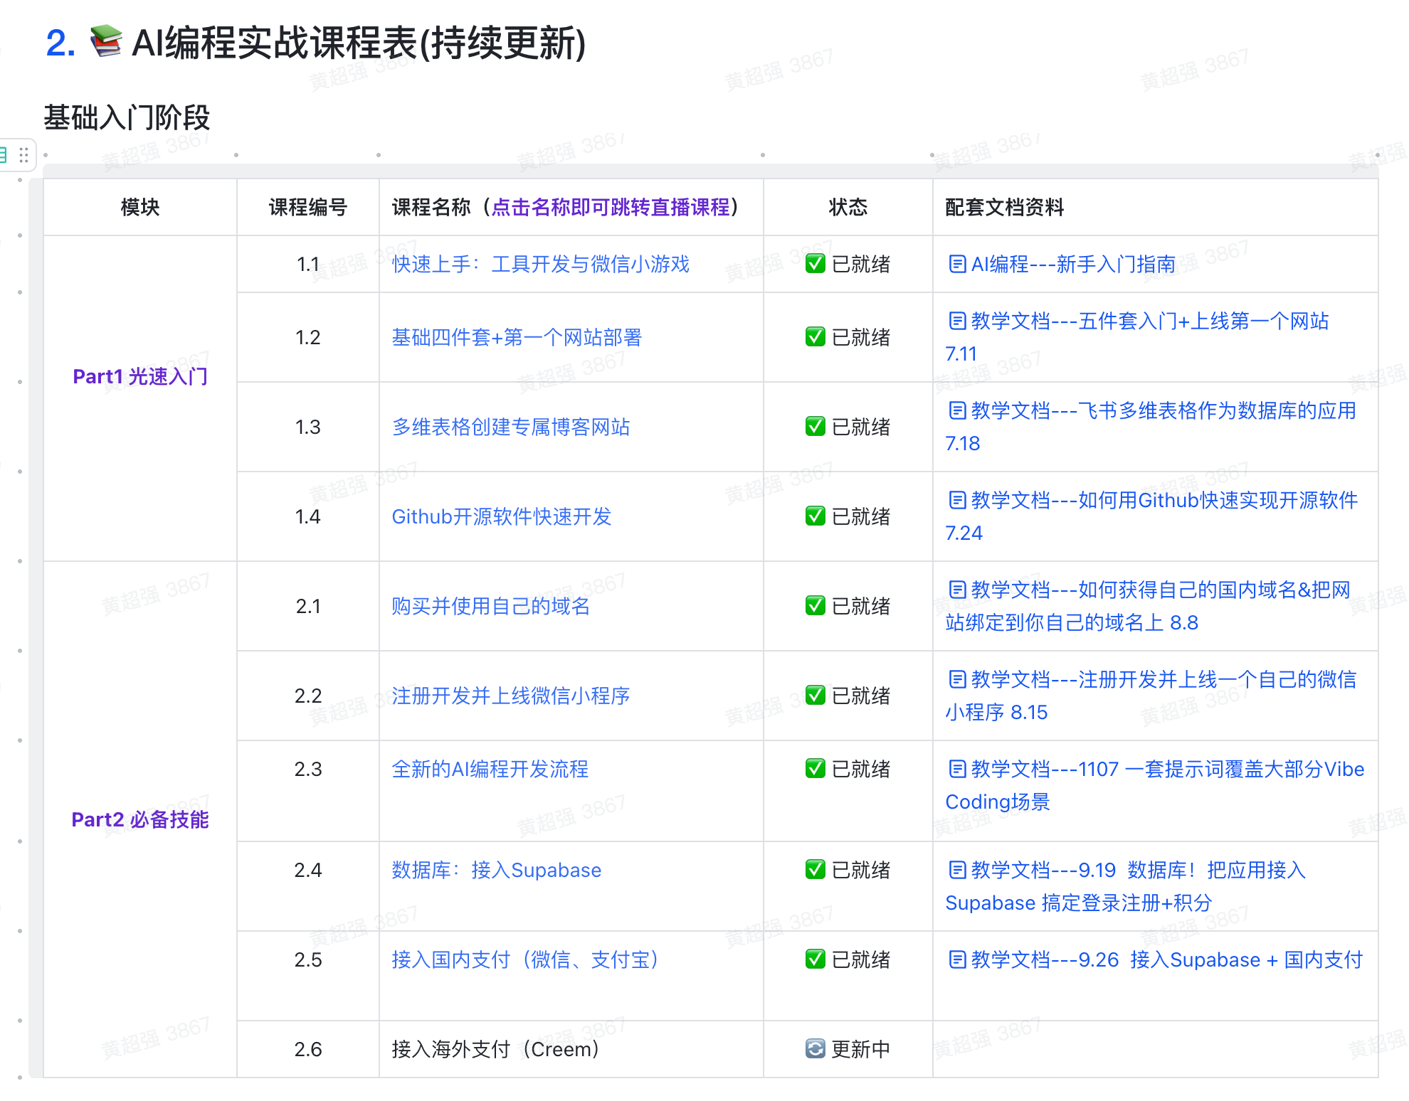Click the 更新中 refresh icon in row 2.6

tap(815, 1048)
